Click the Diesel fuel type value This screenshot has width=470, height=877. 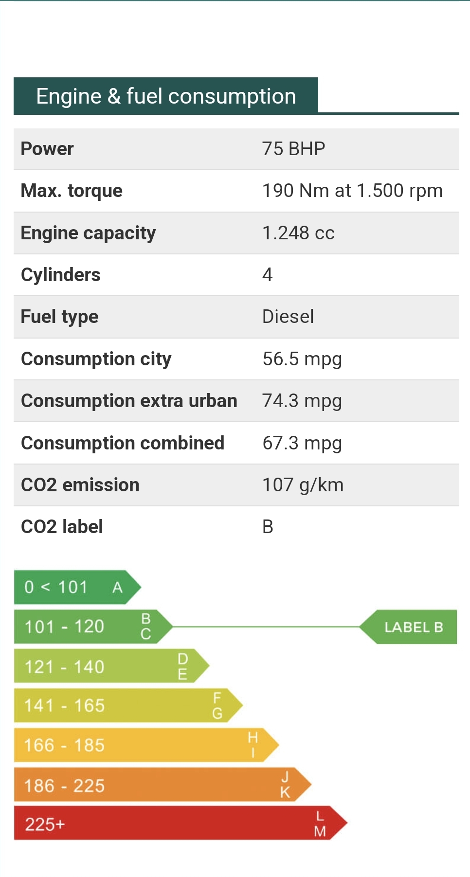pyautogui.click(x=288, y=317)
